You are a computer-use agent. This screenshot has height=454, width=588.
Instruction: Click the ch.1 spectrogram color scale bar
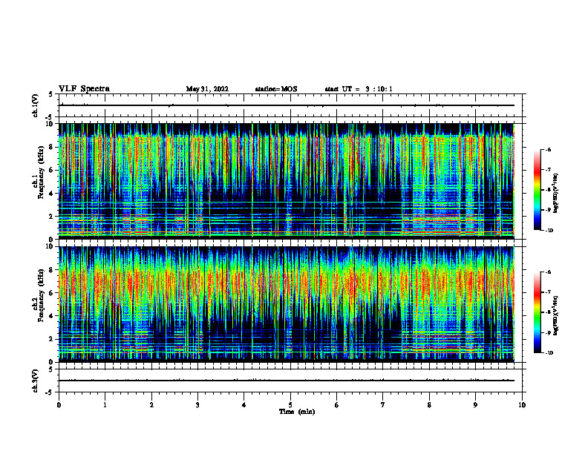537,190
